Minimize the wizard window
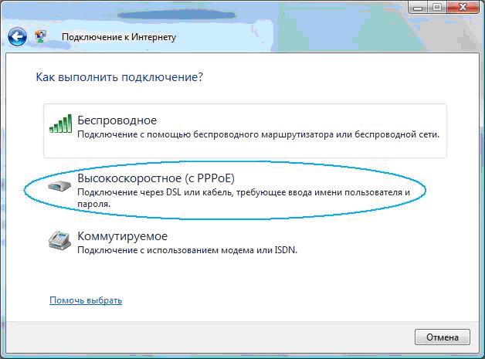Image resolution: width=485 pixels, height=359 pixels. [418, 7]
